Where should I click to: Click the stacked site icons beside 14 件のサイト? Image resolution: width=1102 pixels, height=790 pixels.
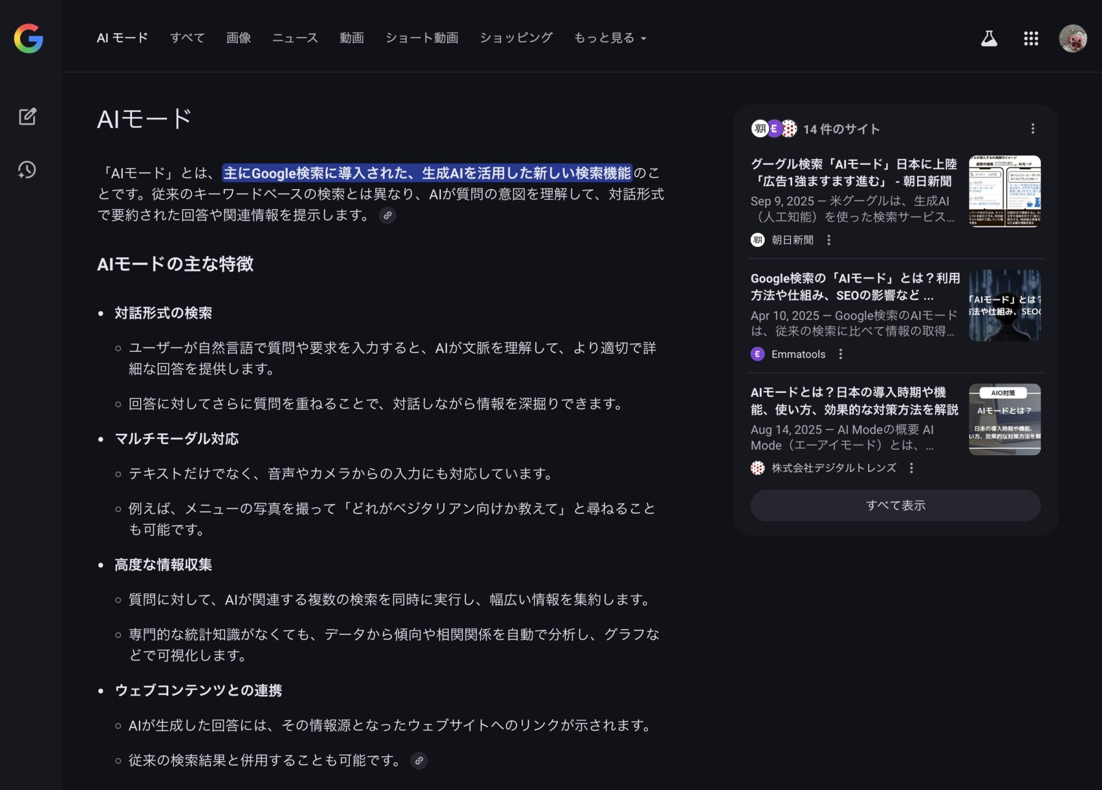point(774,129)
